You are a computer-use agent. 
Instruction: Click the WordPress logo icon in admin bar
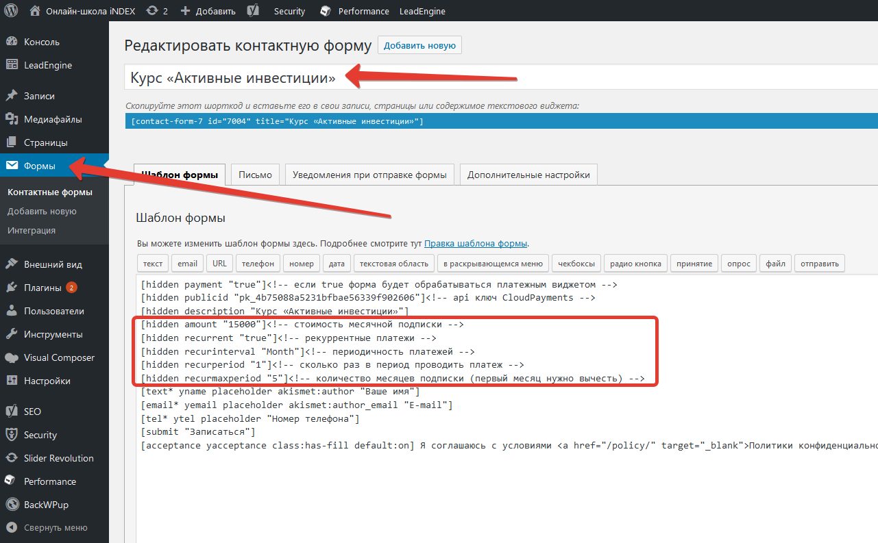coord(12,11)
